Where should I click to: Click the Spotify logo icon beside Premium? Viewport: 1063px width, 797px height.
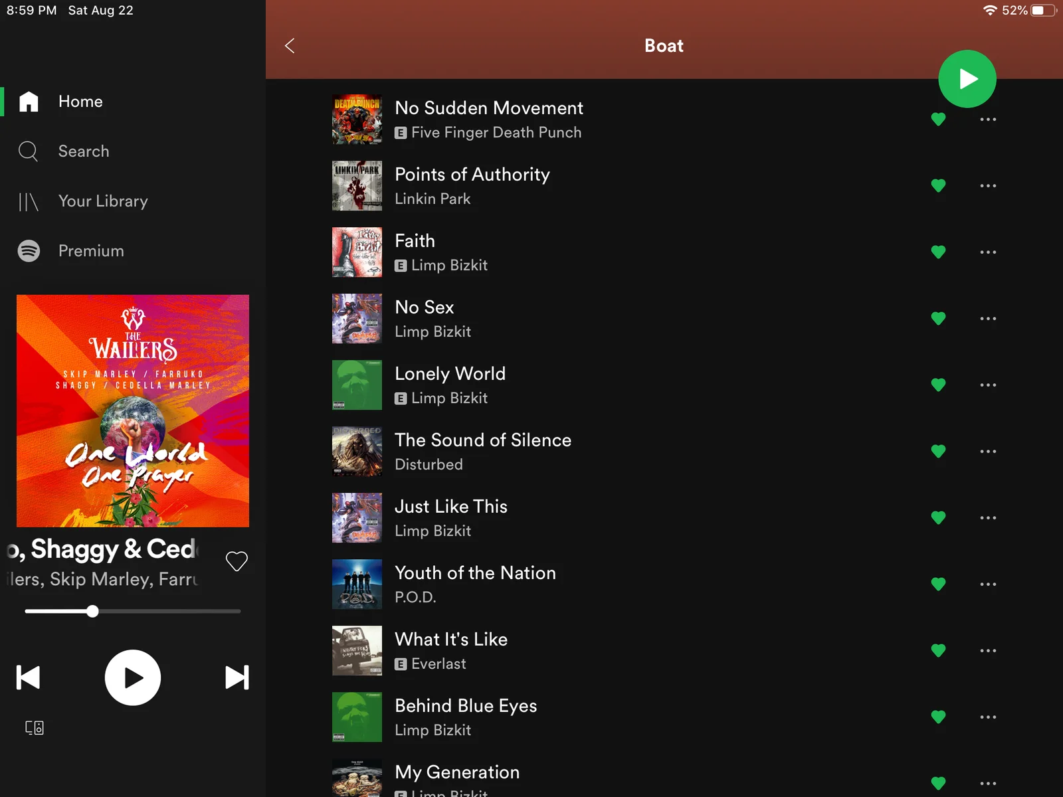pyautogui.click(x=29, y=251)
